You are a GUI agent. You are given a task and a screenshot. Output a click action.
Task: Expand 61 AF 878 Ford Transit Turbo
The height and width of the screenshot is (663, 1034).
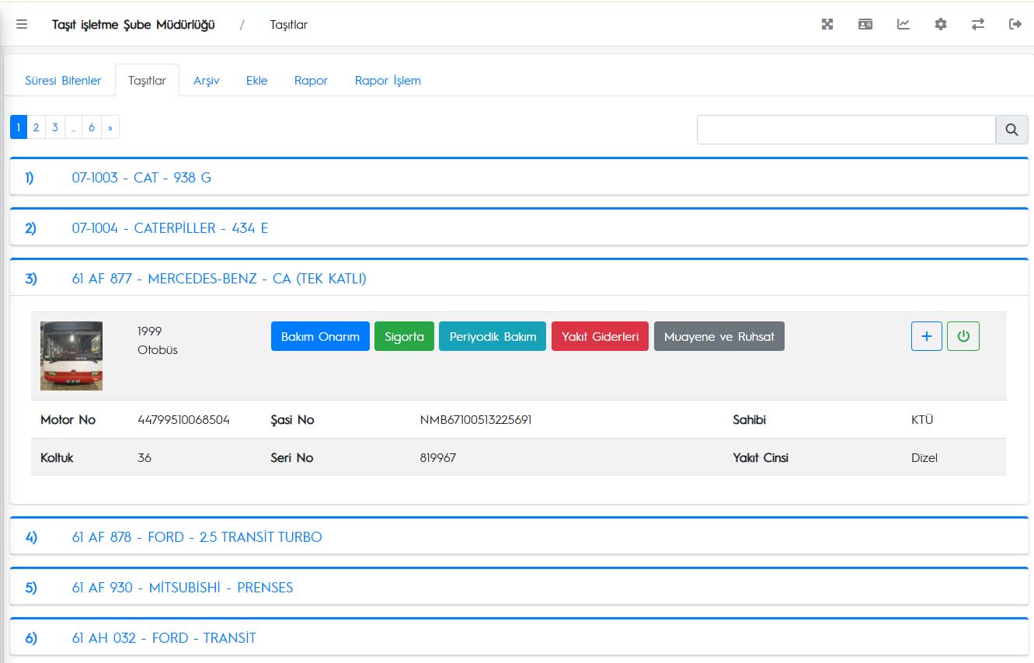[x=197, y=537]
